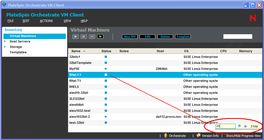264x140 pixels.
Task: Expand the Host Servers tree node
Action: point(5,41)
